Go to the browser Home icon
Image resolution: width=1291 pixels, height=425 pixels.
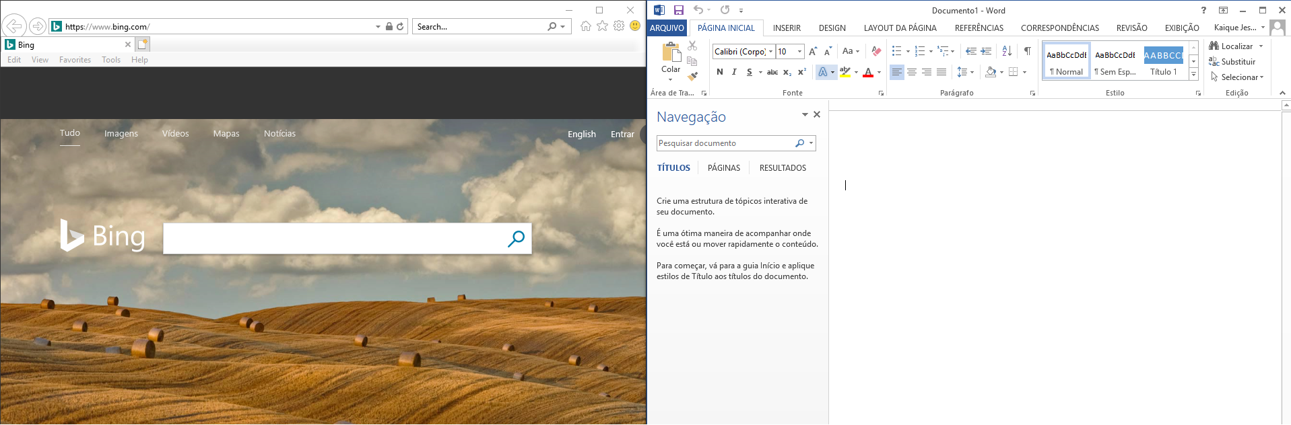tap(586, 26)
